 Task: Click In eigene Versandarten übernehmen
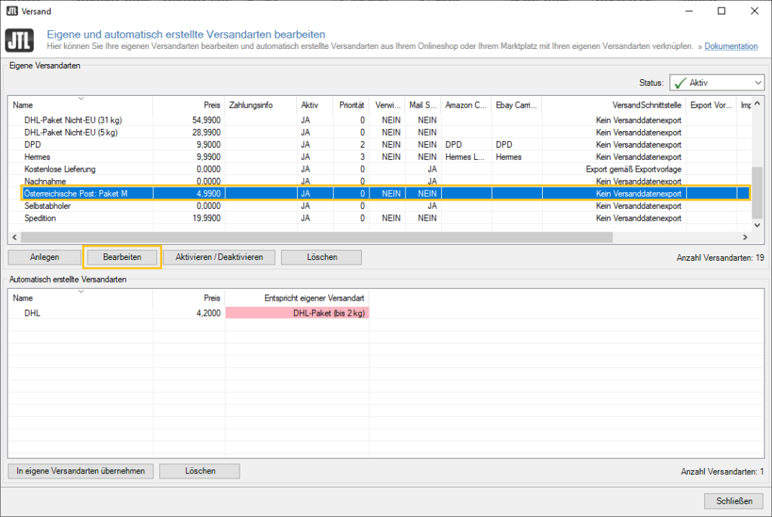[x=81, y=471]
